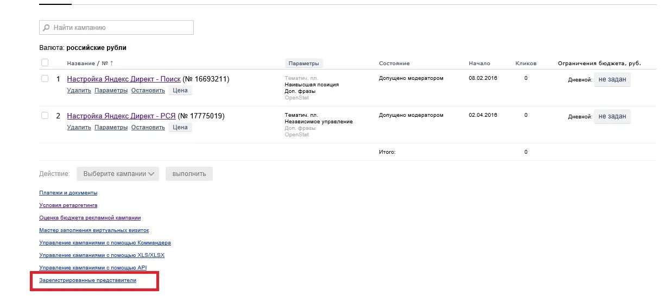671x308 pixels.
Task: Click the Начало column header
Action: tap(479, 64)
